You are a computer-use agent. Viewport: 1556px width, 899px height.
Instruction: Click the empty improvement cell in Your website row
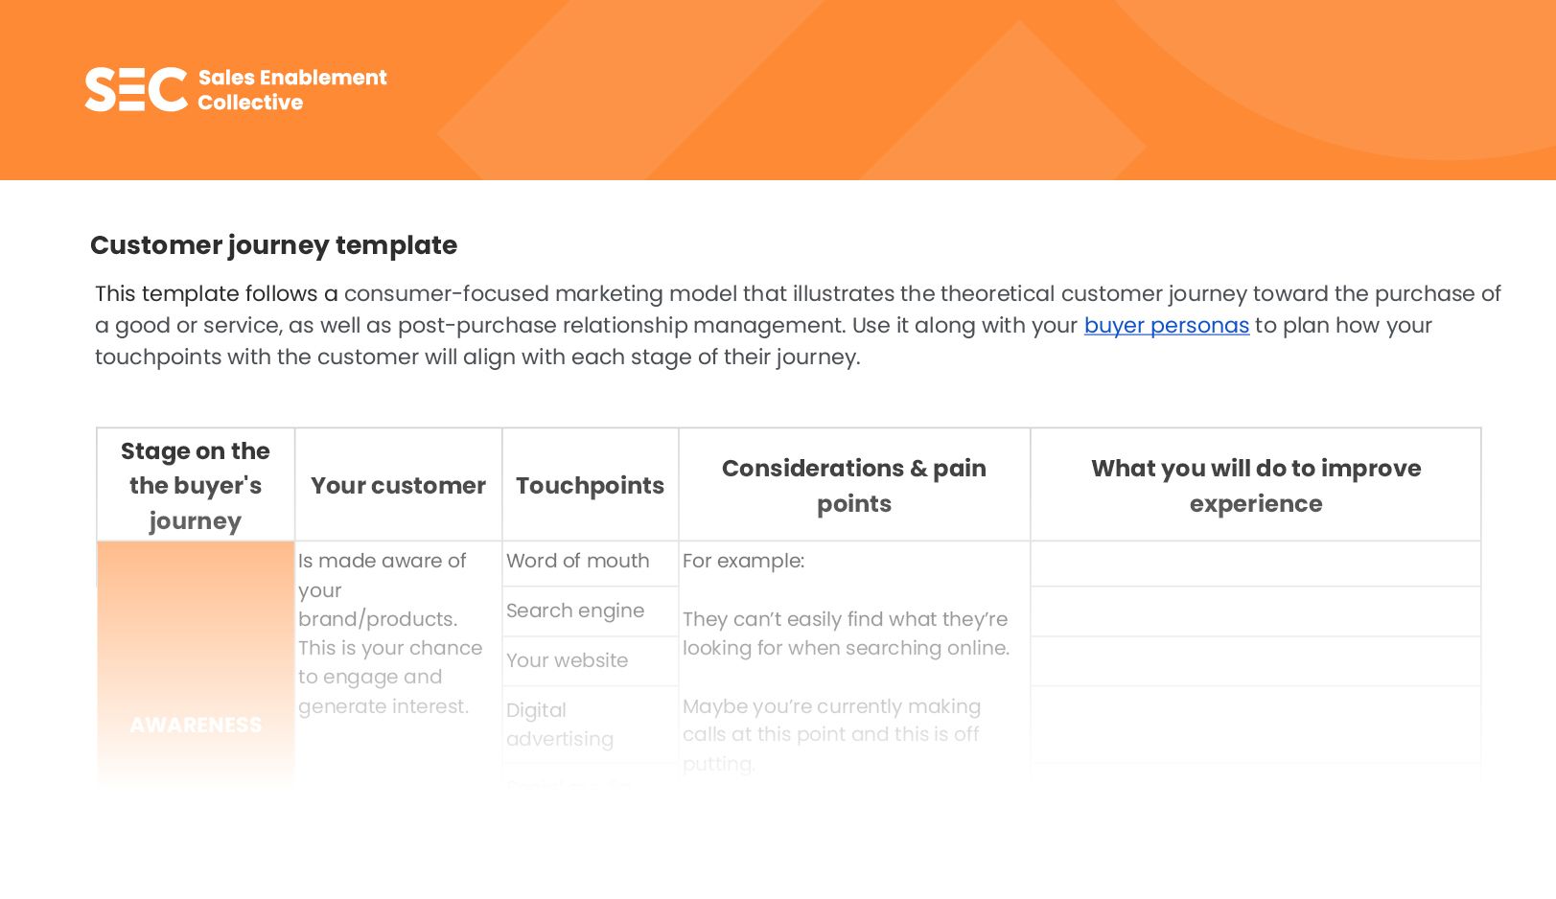(x=1255, y=661)
